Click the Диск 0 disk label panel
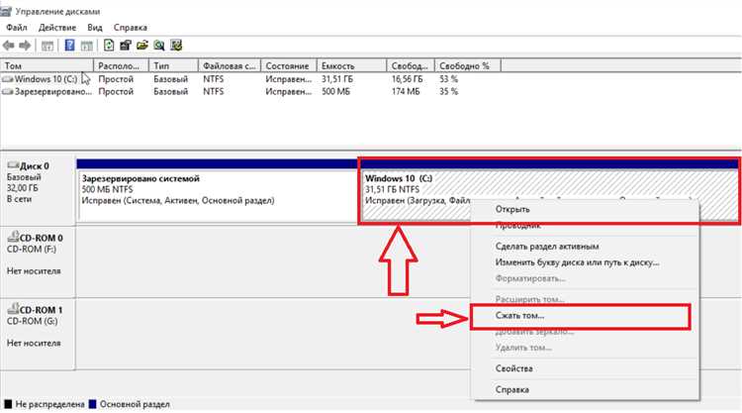742x413 pixels. click(x=38, y=188)
